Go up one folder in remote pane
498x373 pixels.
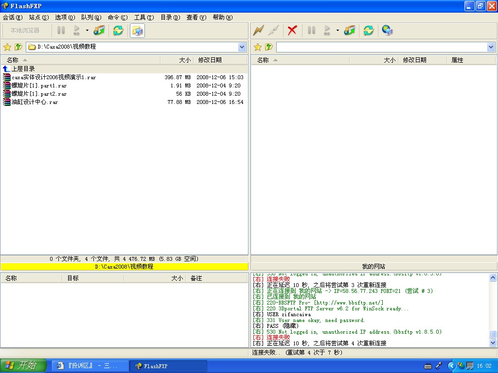click(x=268, y=47)
